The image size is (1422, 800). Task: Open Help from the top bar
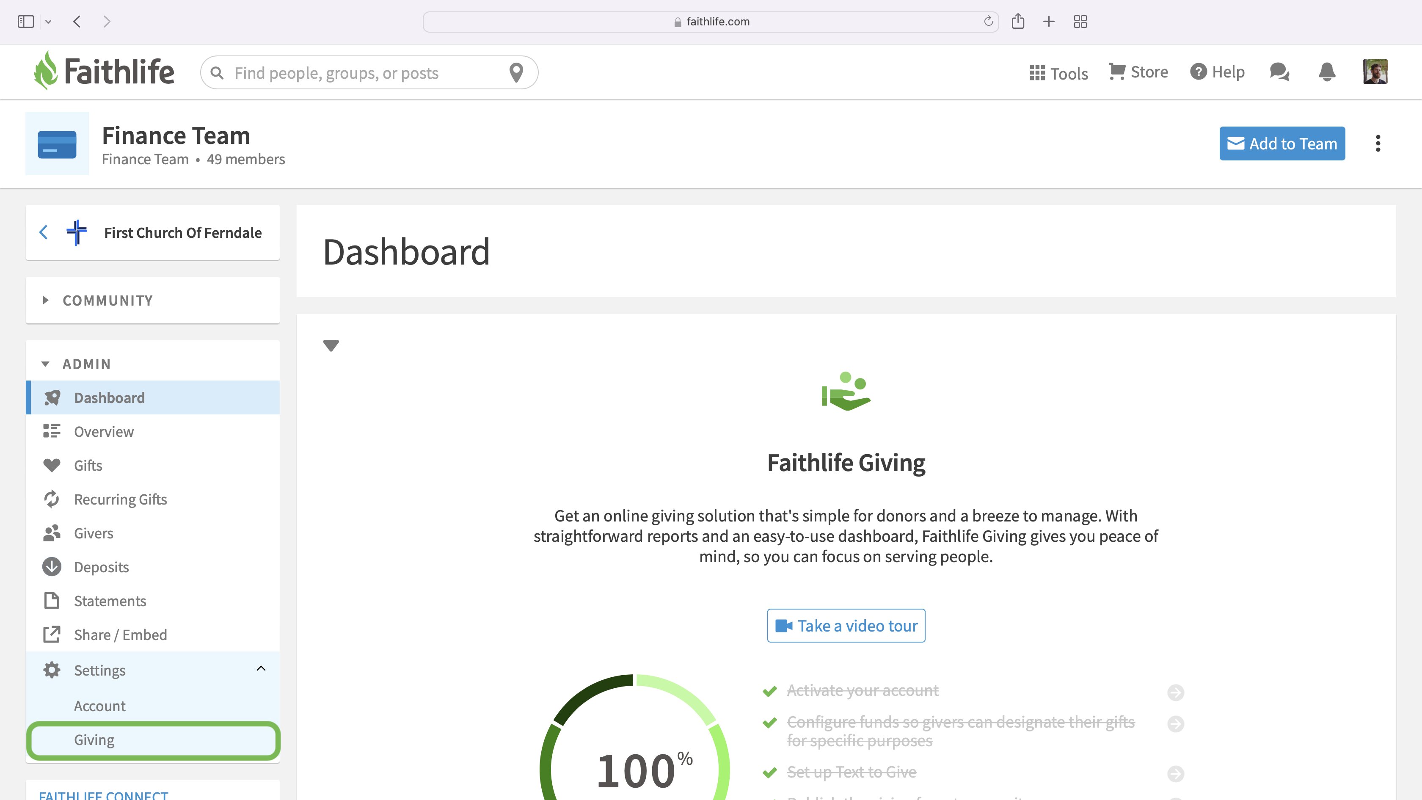click(1217, 72)
